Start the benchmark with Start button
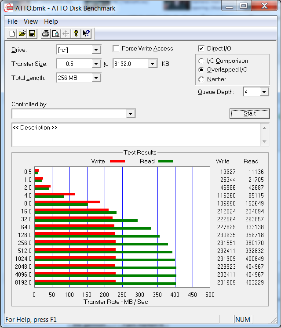The height and width of the screenshot is (328, 281). click(250, 114)
